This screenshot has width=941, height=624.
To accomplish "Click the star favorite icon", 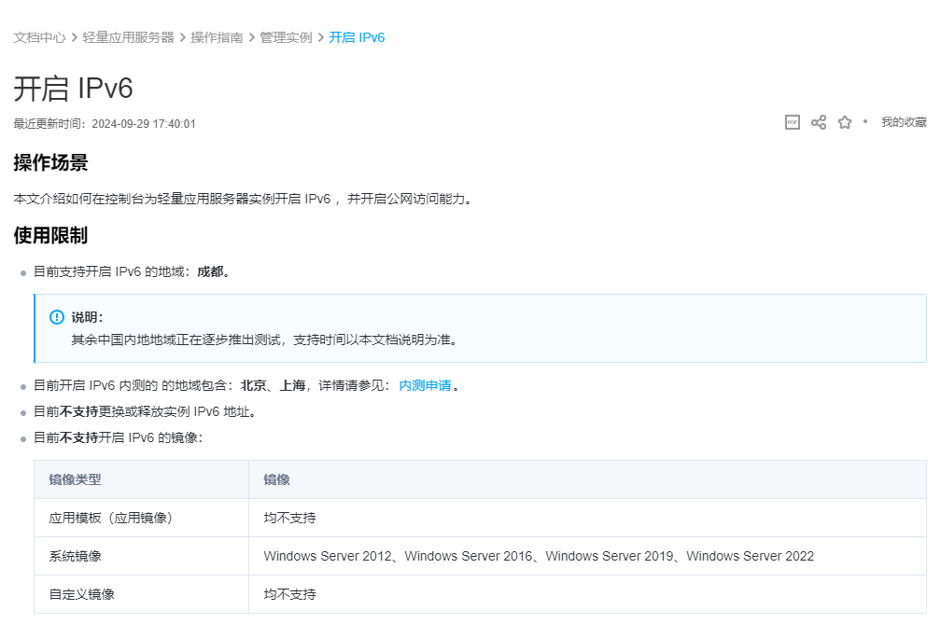I will pyautogui.click(x=845, y=122).
